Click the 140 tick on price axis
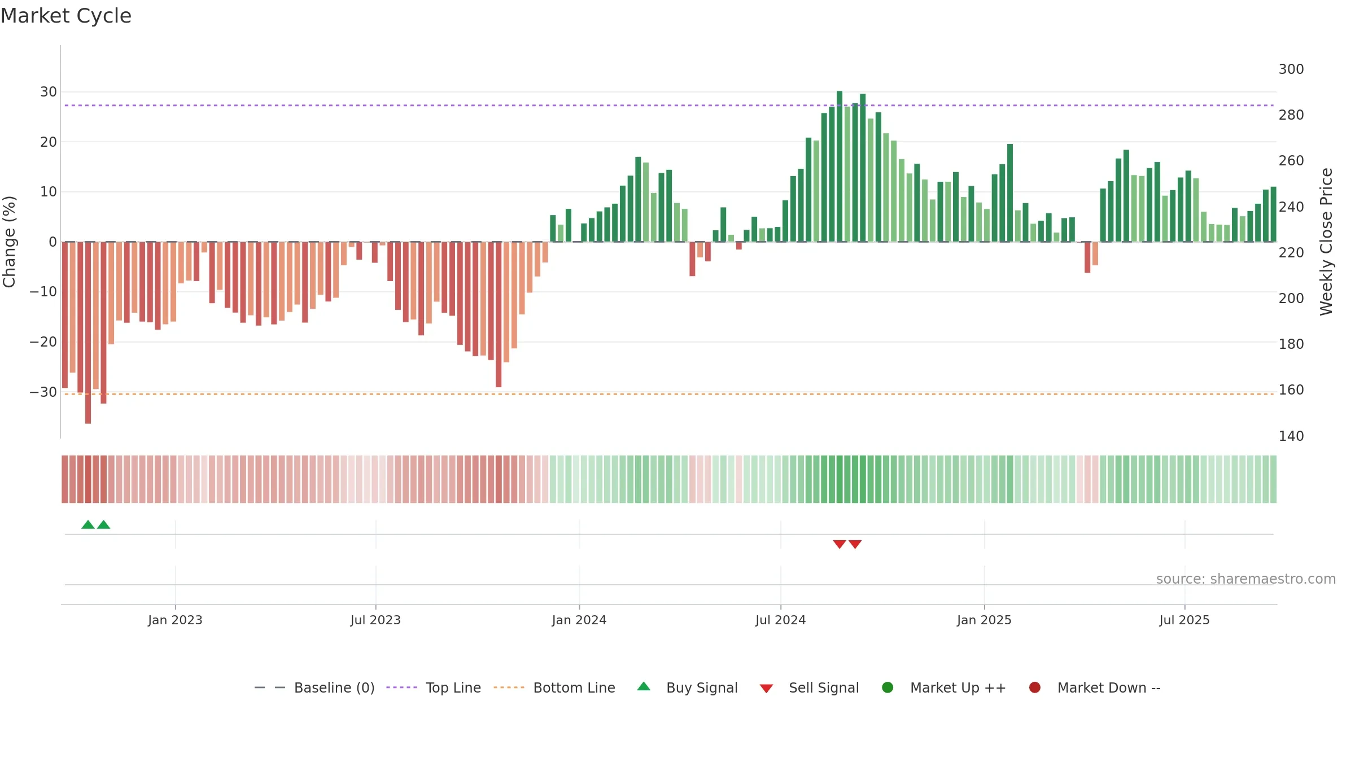Image resolution: width=1355 pixels, height=762 pixels. coord(1291,436)
